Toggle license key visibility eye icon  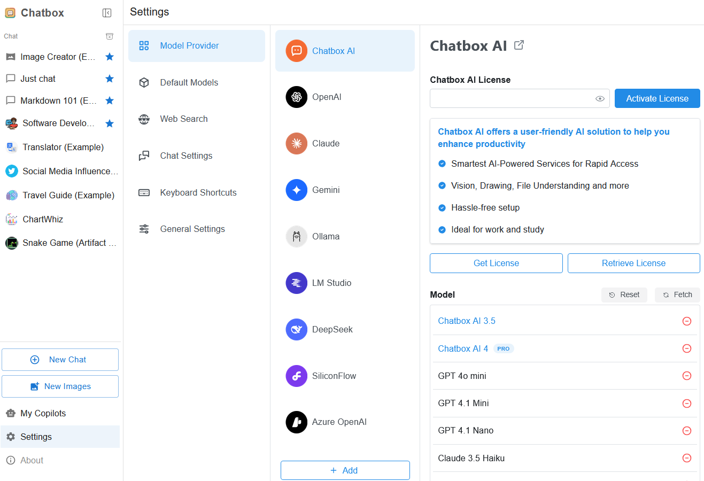pos(600,98)
